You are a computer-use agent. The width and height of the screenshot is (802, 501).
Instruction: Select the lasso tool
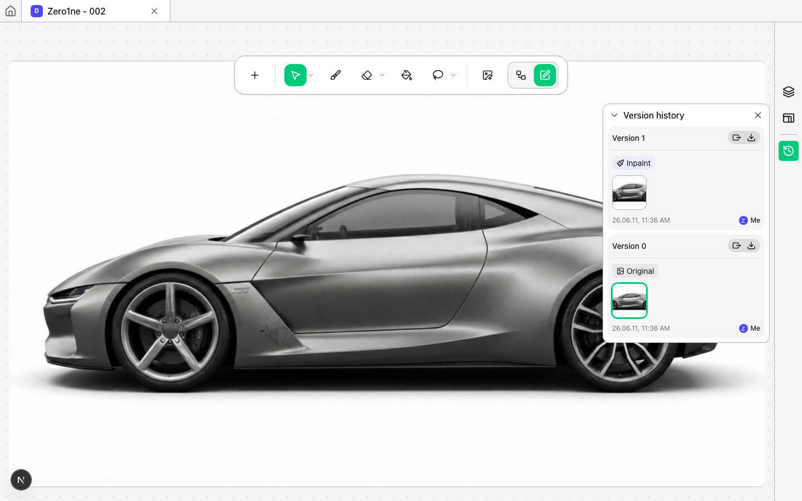tap(438, 75)
